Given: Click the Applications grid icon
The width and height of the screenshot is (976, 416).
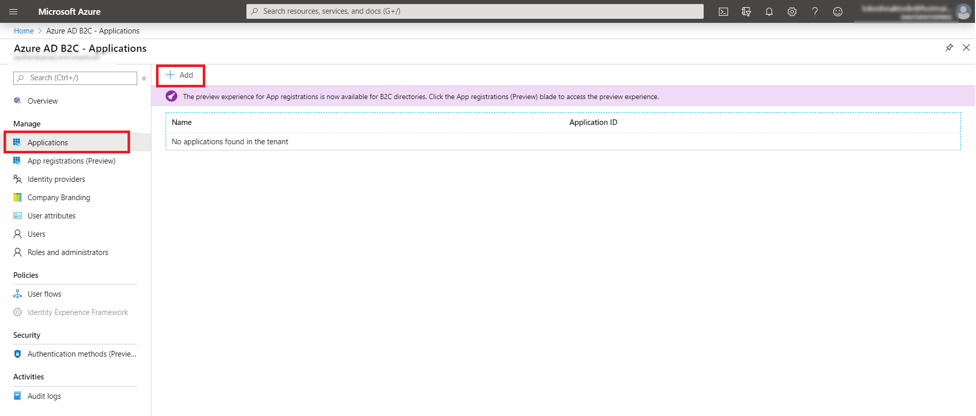Looking at the screenshot, I should click(x=17, y=142).
